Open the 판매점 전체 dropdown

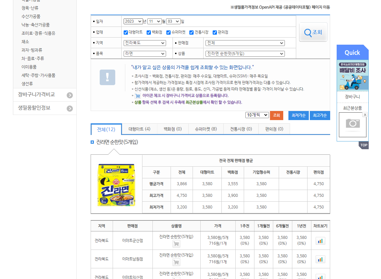pyautogui.click(x=245, y=43)
